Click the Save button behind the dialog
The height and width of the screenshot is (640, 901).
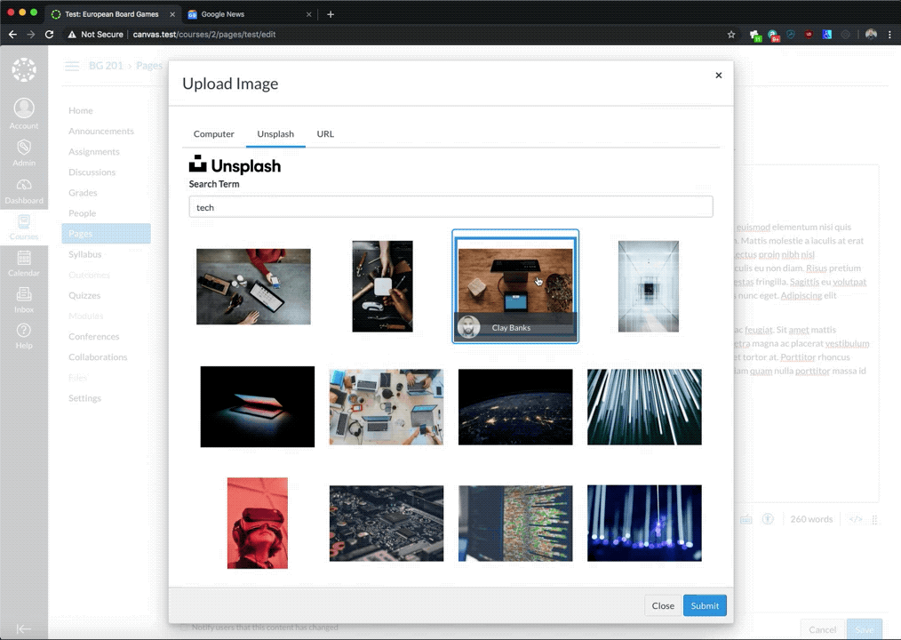pos(865,629)
